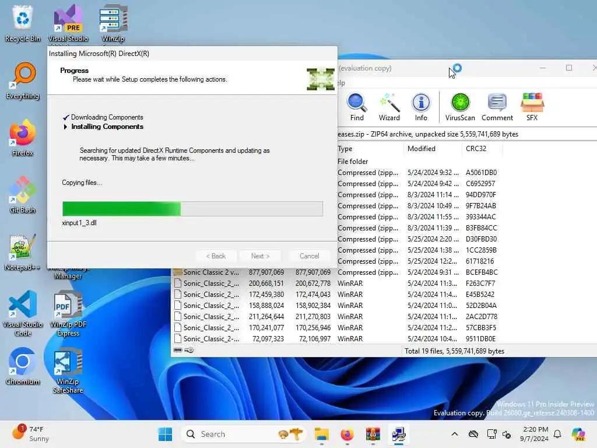597x448 pixels.
Task: Select the Notepad++ desktop shortcut
Action: pyautogui.click(x=23, y=252)
